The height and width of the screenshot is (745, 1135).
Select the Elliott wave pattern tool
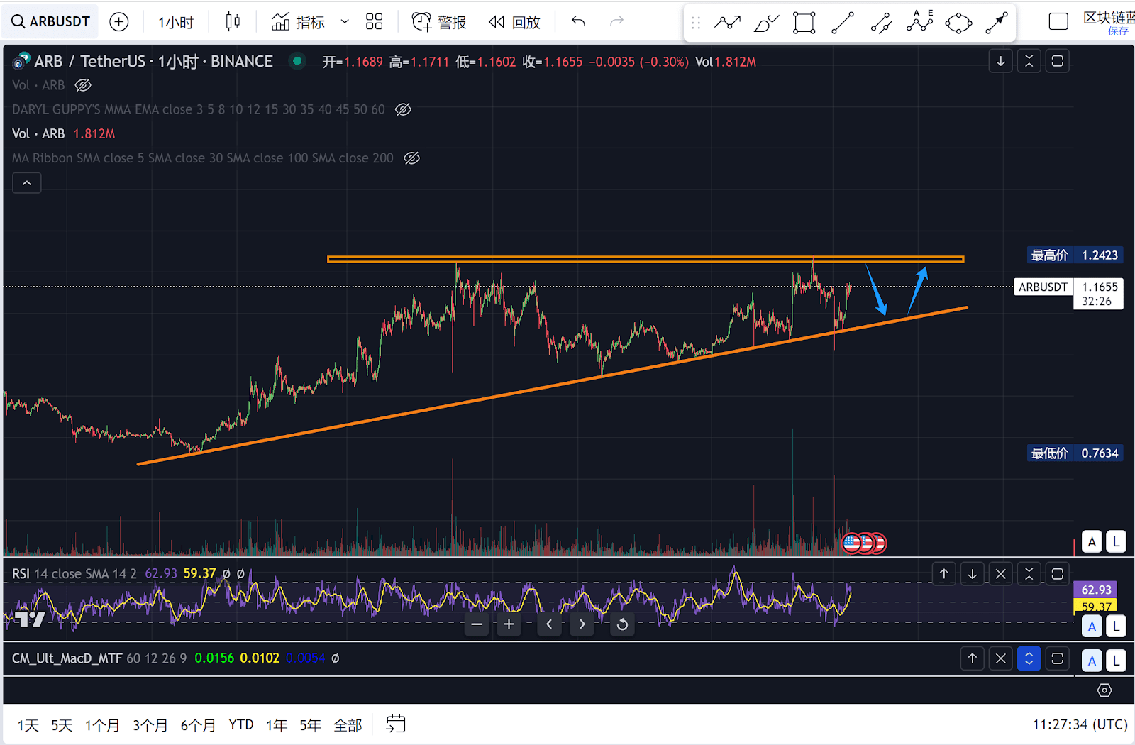920,23
